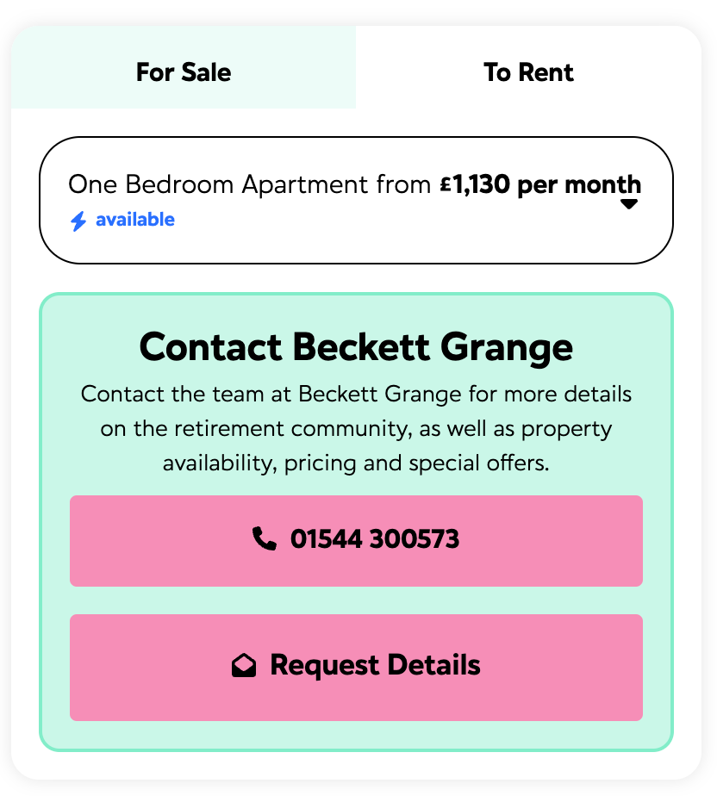The height and width of the screenshot is (796, 717).
Task: Click the blue 'available' status label
Action: 134,220
